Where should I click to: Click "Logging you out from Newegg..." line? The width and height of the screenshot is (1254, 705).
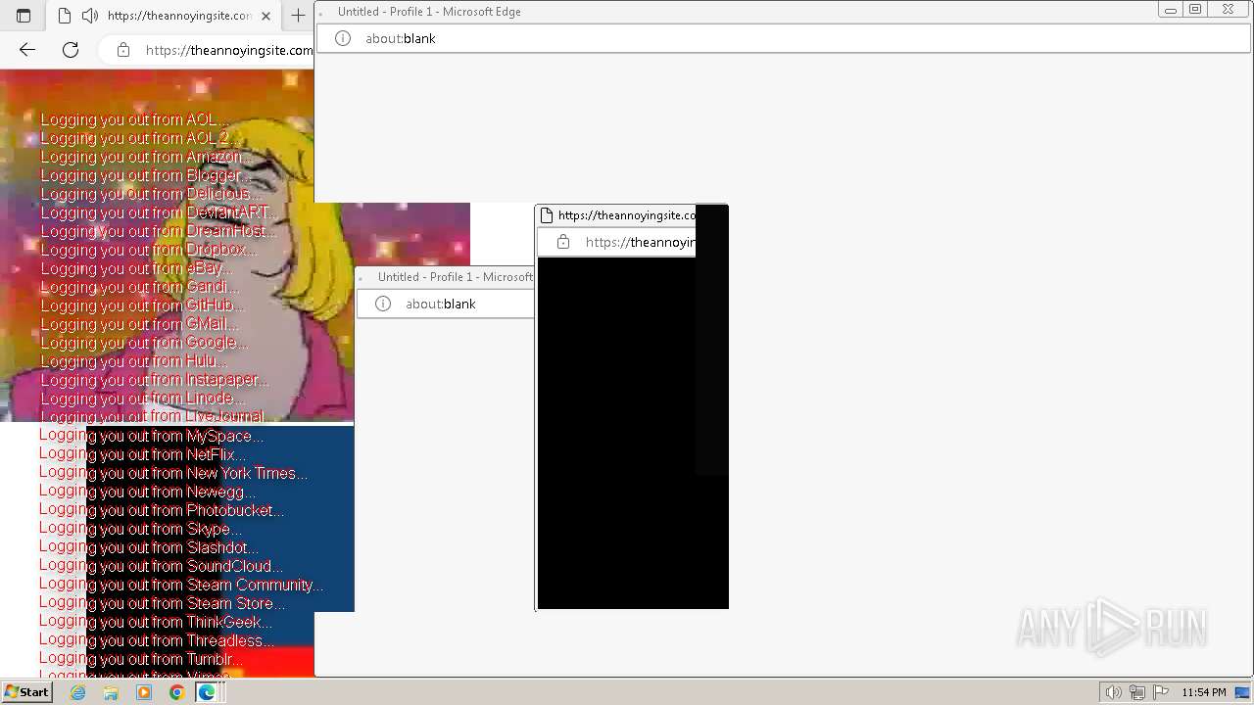click(x=147, y=492)
